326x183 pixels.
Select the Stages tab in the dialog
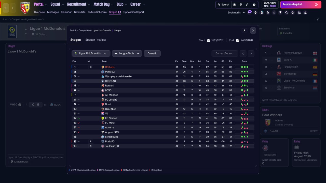[x=75, y=40]
